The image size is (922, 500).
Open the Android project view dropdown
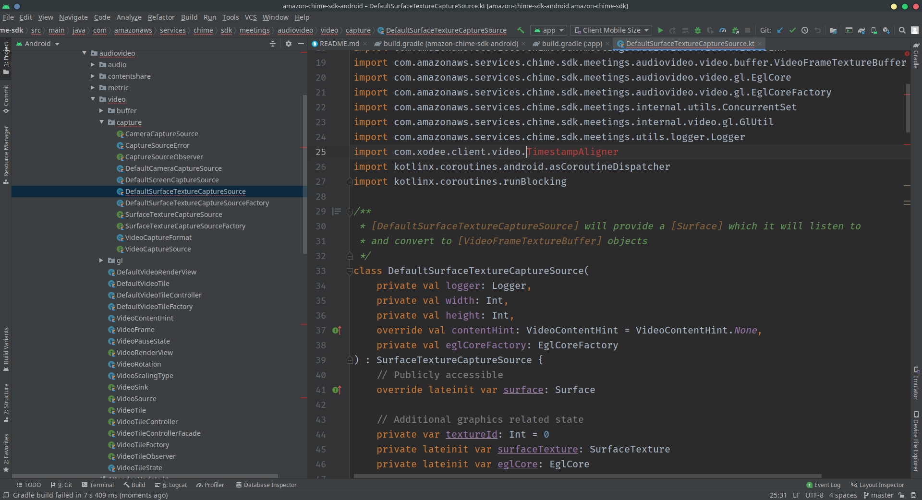point(38,44)
